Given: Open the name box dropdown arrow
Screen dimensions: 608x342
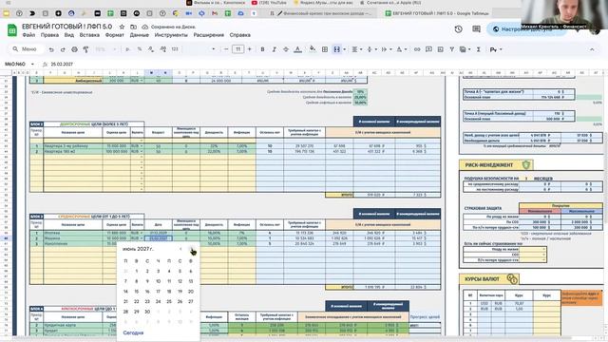Looking at the screenshot, I should click(32, 64).
